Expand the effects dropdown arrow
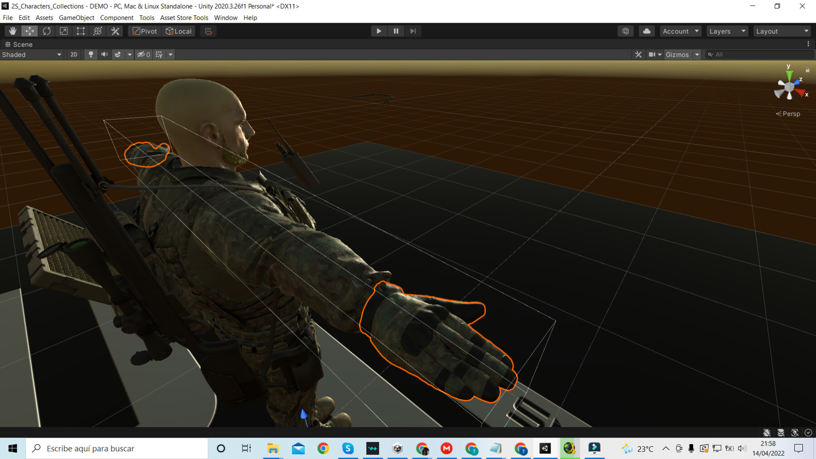Image resolution: width=816 pixels, height=459 pixels. click(x=129, y=54)
